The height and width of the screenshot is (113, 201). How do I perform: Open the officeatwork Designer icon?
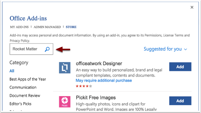point(65,68)
